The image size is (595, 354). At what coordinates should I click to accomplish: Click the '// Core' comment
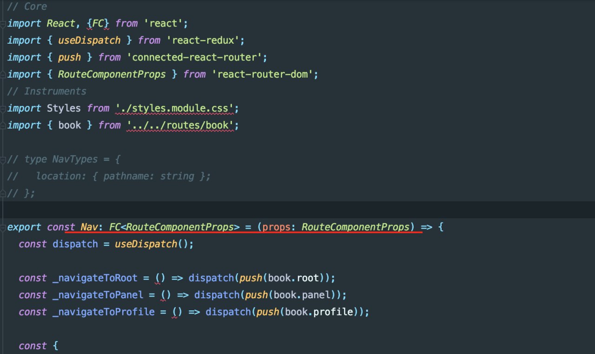(27, 7)
